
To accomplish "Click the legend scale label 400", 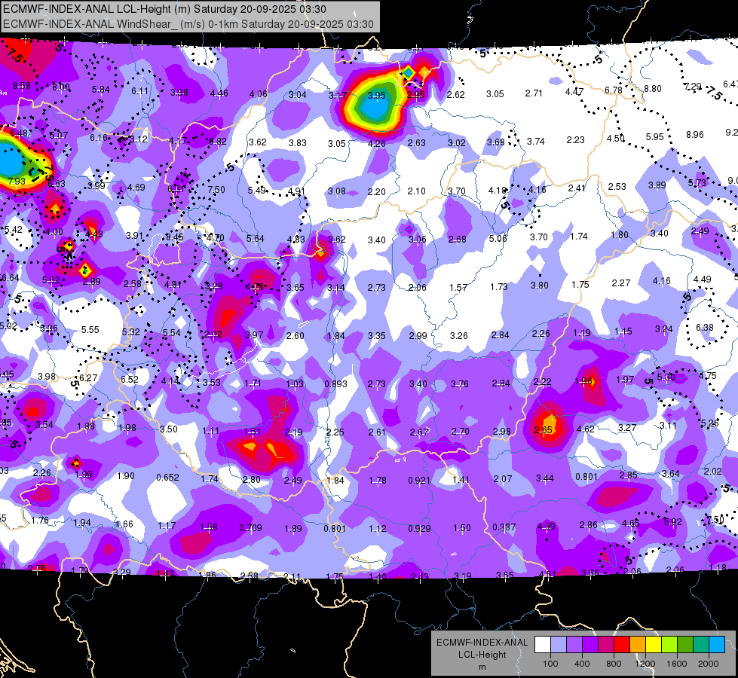I will click(x=582, y=664).
